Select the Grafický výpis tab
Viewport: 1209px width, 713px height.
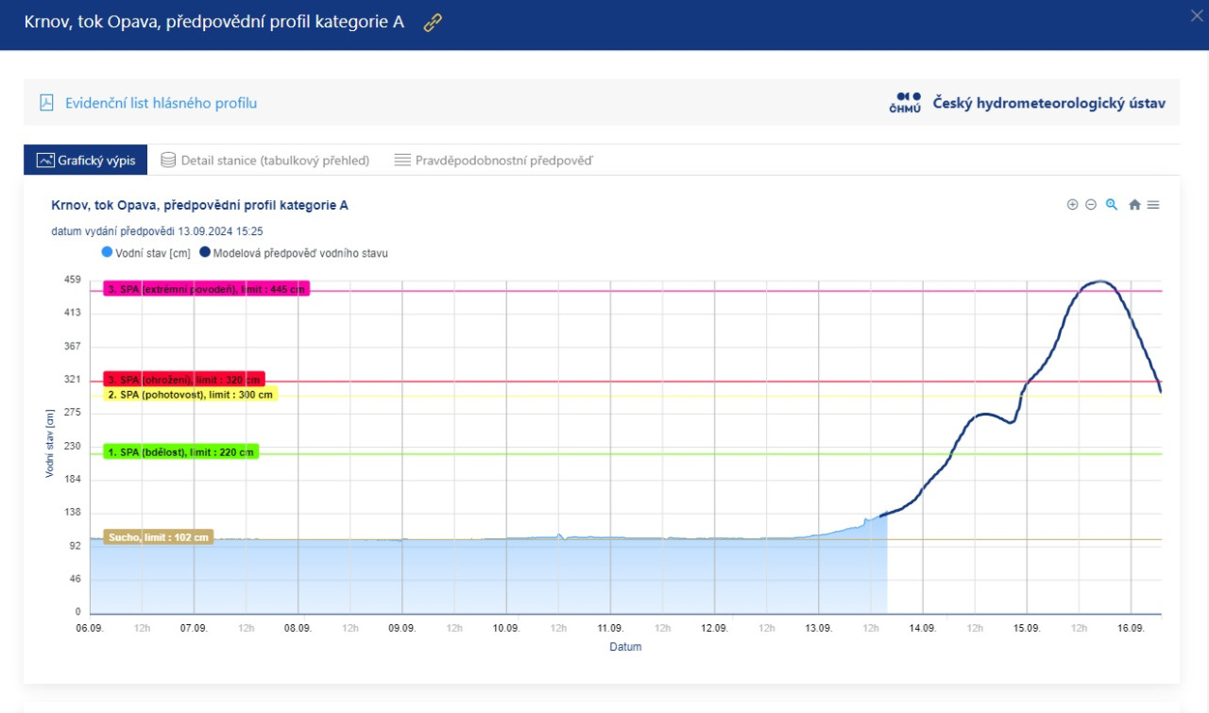point(86,161)
